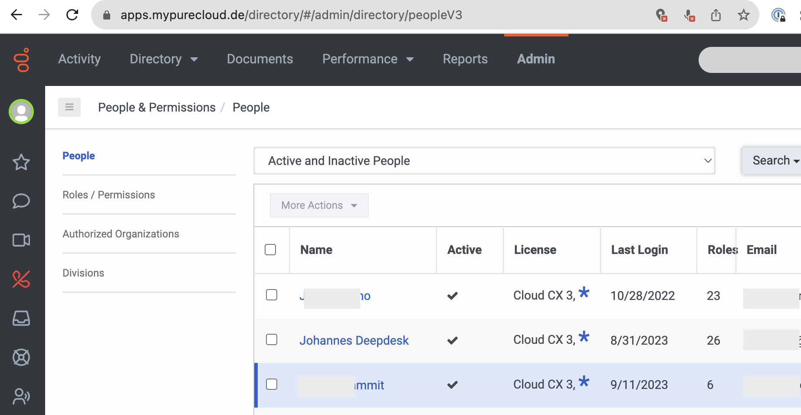Expand the Directory menu
The width and height of the screenshot is (801, 415).
point(164,59)
